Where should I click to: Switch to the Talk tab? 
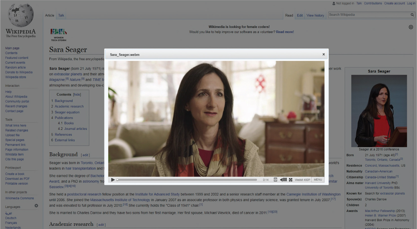point(61,15)
